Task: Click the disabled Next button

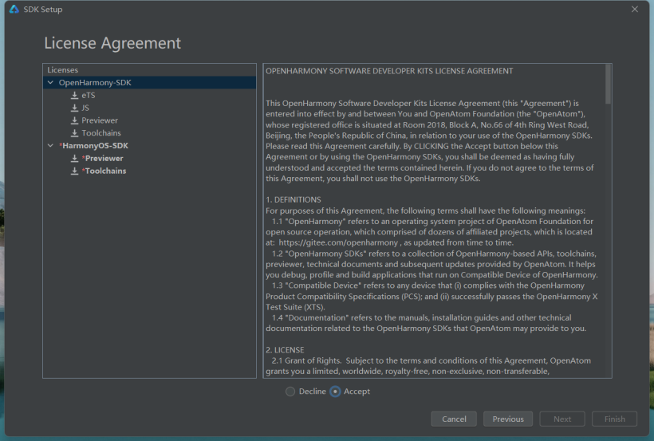Action: [562, 419]
